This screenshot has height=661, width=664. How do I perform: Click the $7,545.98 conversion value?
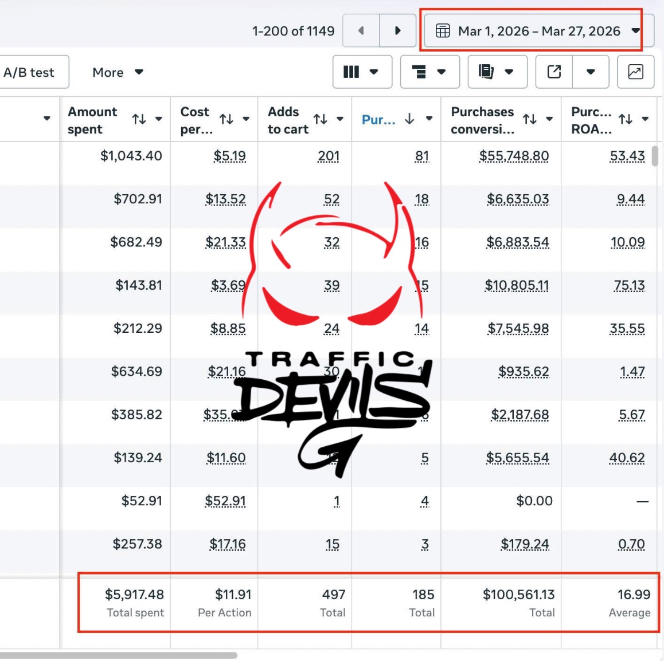coord(518,329)
